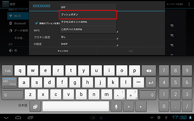Image resolution: width=194 pixels, height=121 pixels.
Task: Tap the Recent apps navigation button
Action: coord(30,118)
